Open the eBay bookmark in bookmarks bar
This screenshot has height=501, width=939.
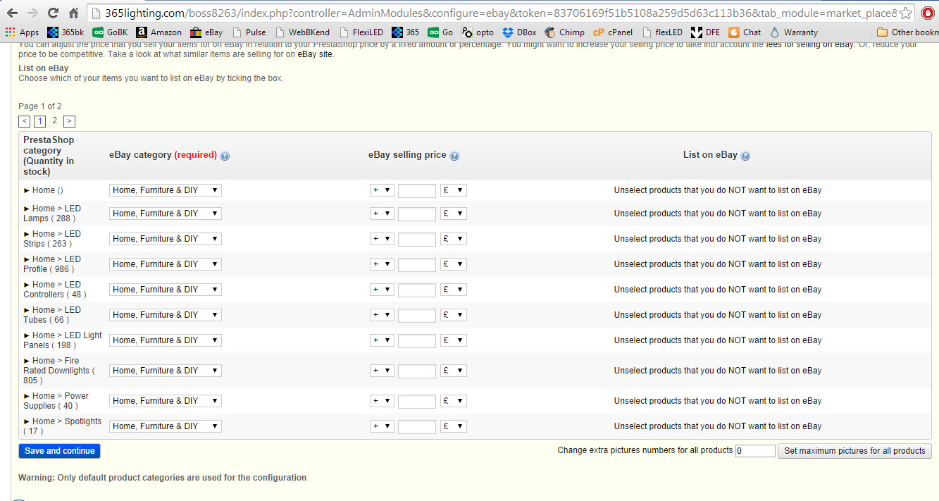point(206,32)
